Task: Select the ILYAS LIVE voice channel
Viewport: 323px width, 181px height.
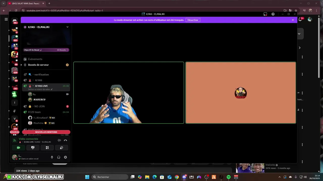Action: [x=41, y=86]
